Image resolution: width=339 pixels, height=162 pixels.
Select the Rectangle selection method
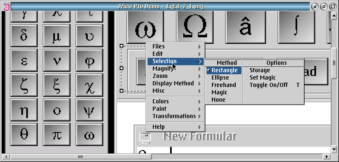click(224, 70)
